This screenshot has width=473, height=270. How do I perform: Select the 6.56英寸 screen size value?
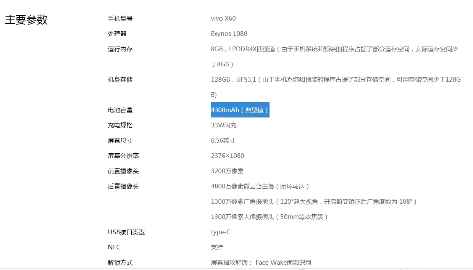pyautogui.click(x=223, y=140)
